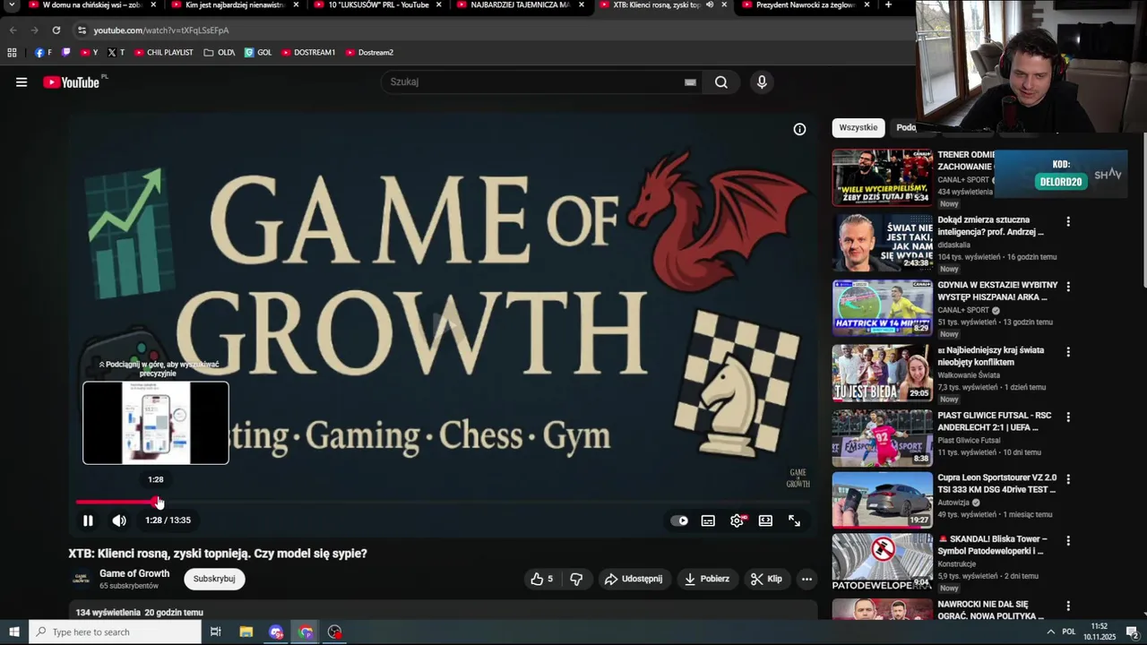This screenshot has width=1147, height=645.
Task: Open more actions menu below the video
Action: [x=806, y=579]
